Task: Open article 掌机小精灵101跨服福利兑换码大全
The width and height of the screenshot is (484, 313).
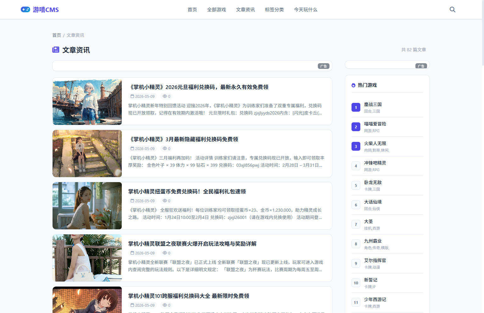Action: (189, 296)
